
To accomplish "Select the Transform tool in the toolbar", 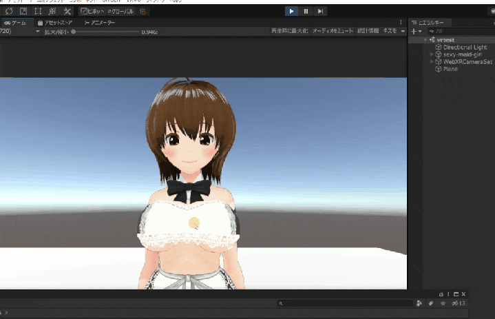I will [52, 11].
